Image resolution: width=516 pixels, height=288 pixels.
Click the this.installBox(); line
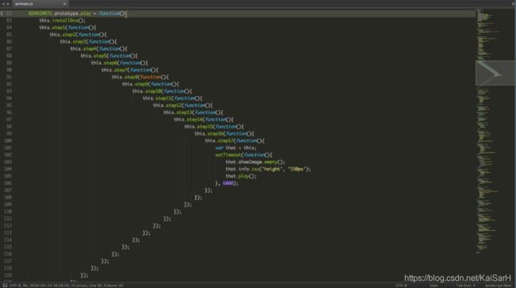coord(63,21)
